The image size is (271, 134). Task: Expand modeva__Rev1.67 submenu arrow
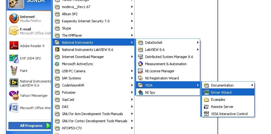coord(132,7)
